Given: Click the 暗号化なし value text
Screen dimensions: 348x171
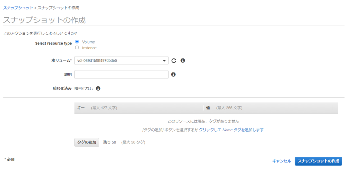Looking at the screenshot, I should (84, 88).
